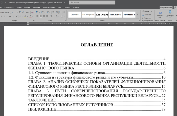Viewport: 177px width, 116px height.
Task: Select the ЗАГОЛОВ heading style
Action: [x=102, y=15]
